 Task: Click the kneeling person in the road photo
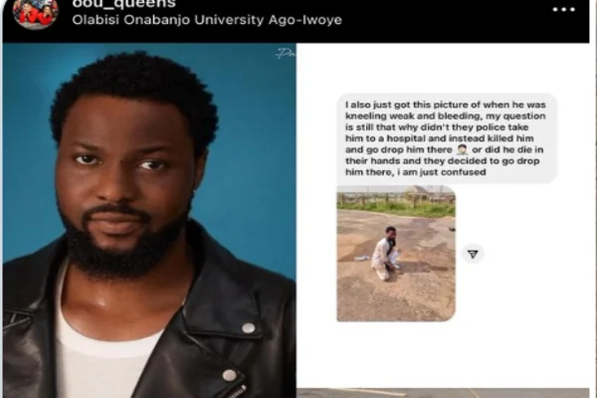[386, 254]
